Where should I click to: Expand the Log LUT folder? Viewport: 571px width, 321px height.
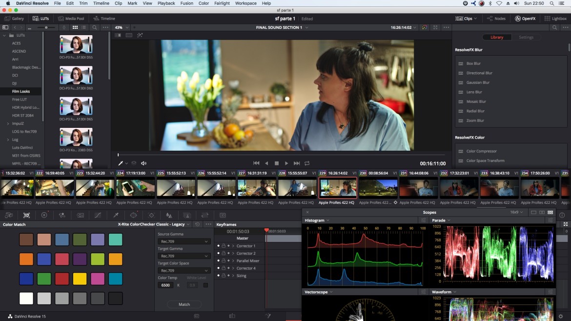tap(8, 140)
